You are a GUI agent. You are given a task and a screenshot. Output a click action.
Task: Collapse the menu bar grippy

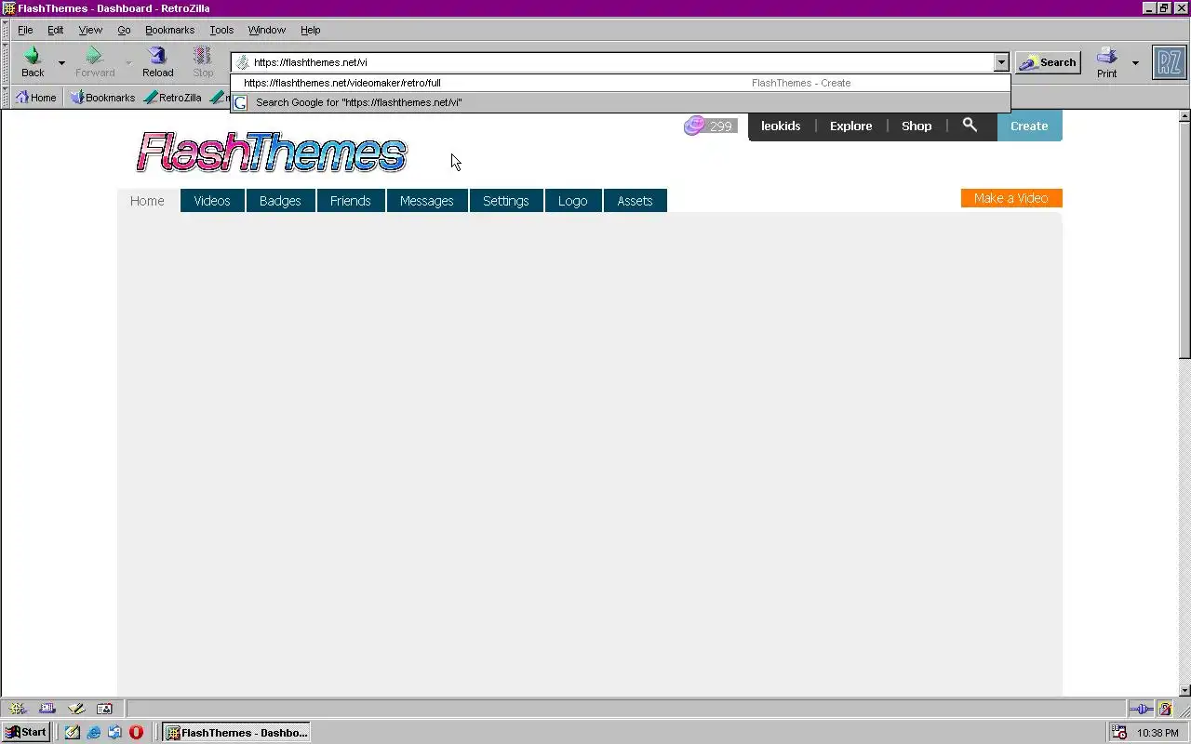(6, 30)
